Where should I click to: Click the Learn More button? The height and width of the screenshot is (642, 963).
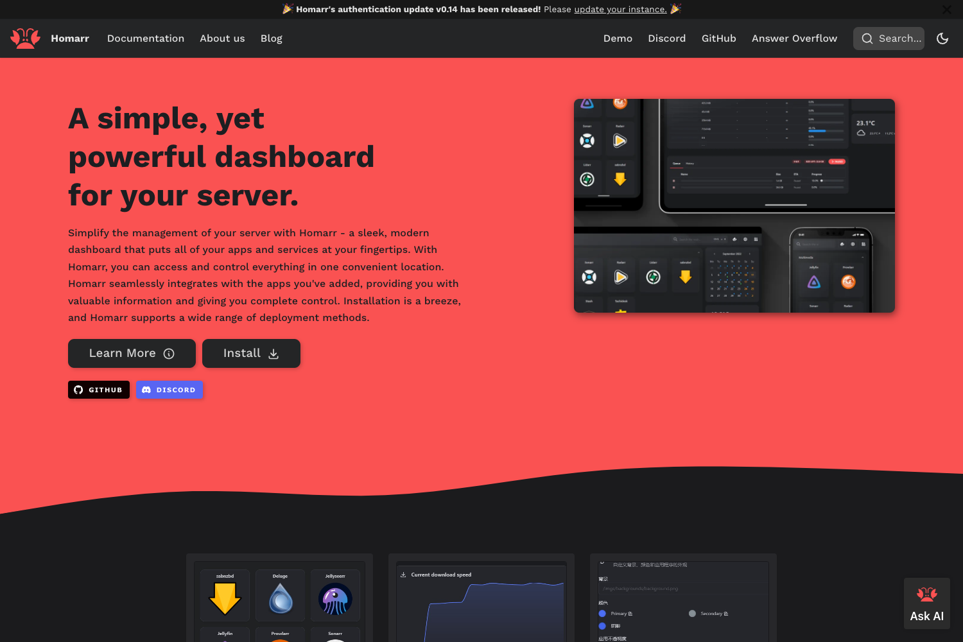[x=132, y=353]
